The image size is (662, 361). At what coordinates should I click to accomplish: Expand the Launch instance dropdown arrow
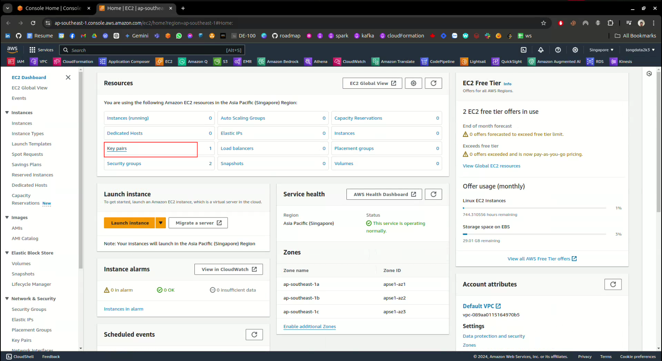(160, 223)
